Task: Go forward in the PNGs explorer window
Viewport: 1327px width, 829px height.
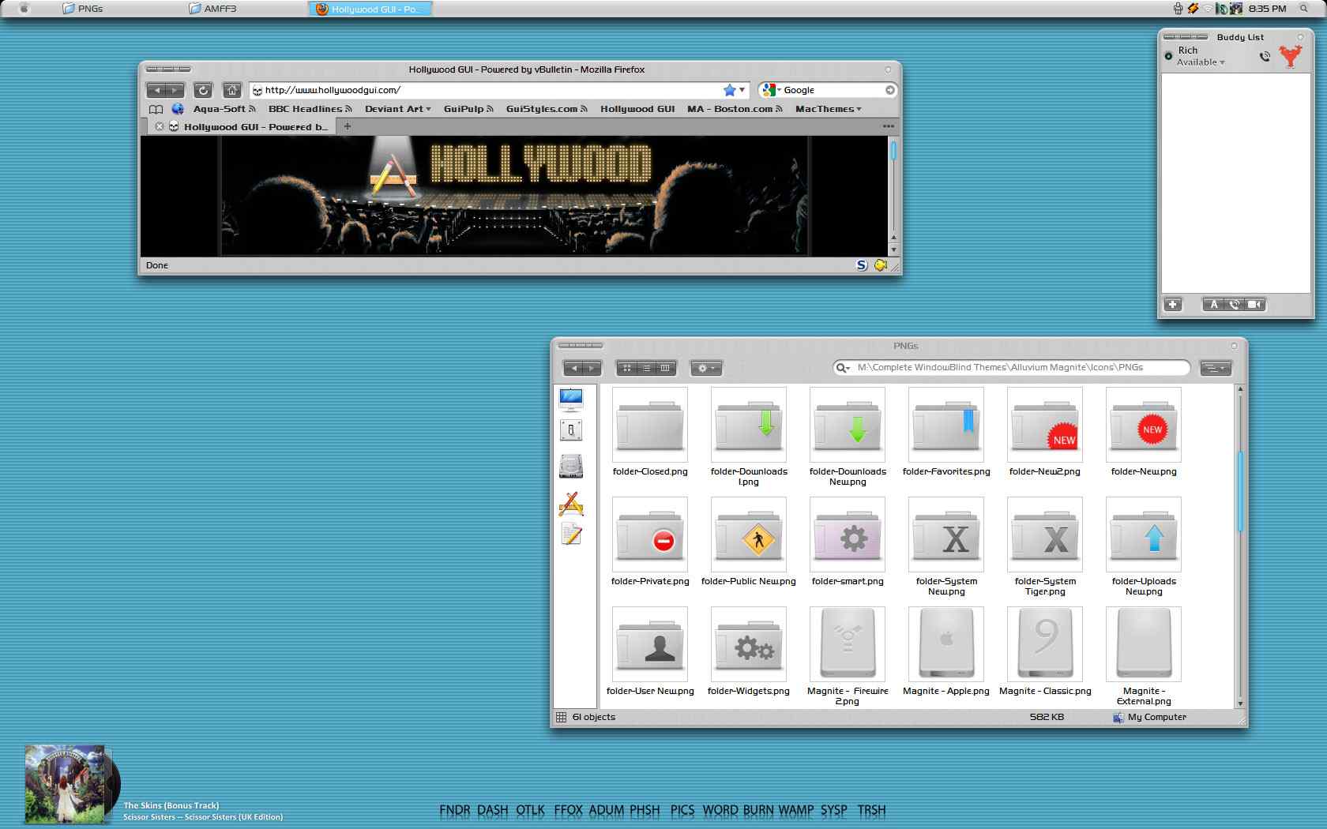Action: [x=592, y=368]
